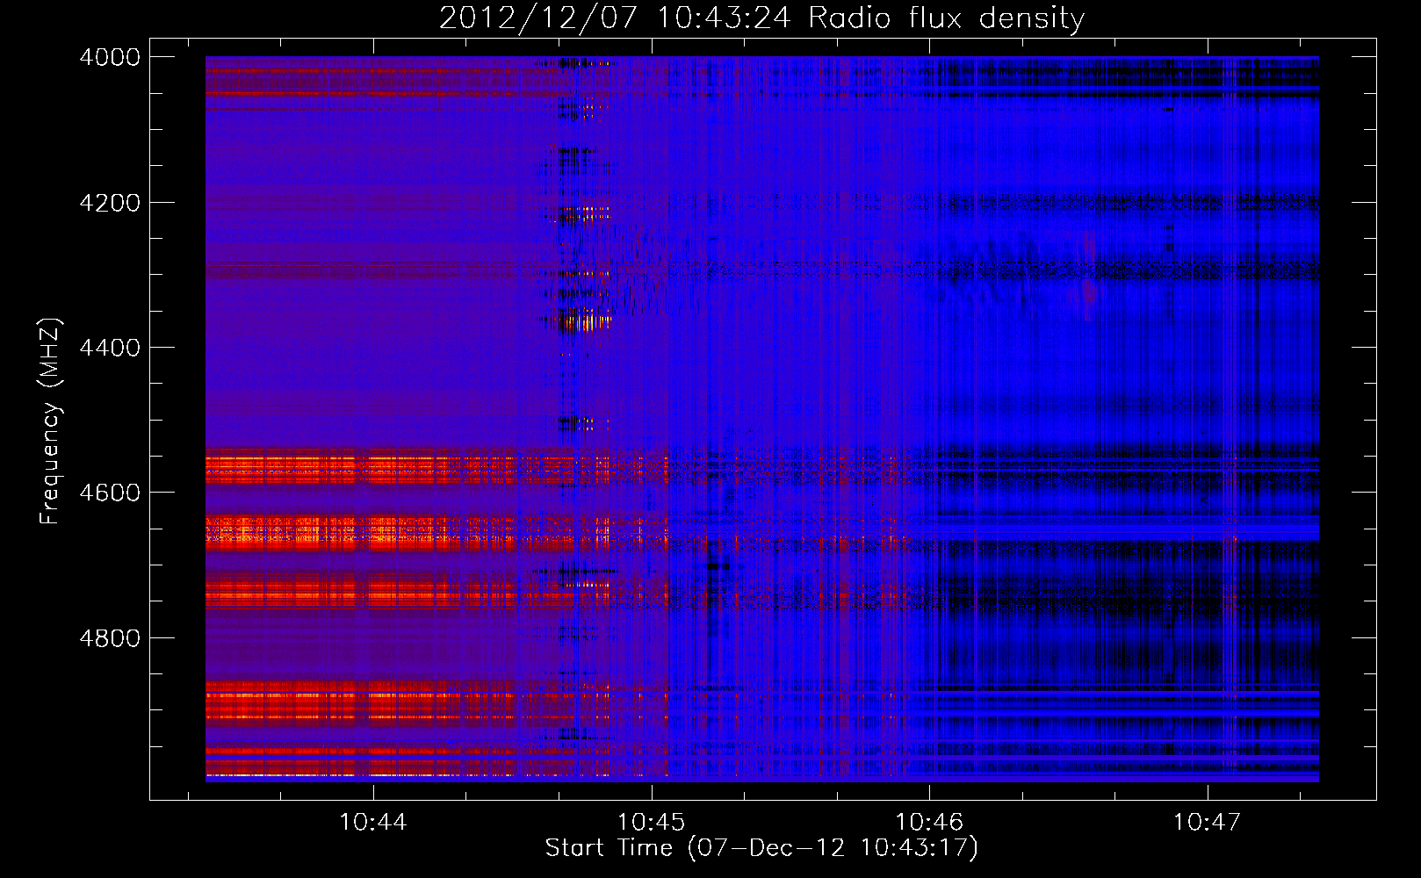The width and height of the screenshot is (1421, 878).
Task: Select the 4400 frequency axis label
Action: pos(110,348)
